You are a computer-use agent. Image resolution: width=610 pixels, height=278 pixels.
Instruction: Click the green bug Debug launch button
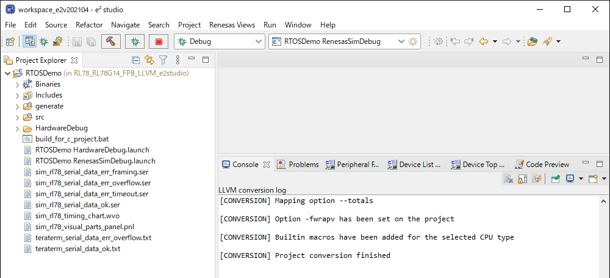pyautogui.click(x=135, y=41)
